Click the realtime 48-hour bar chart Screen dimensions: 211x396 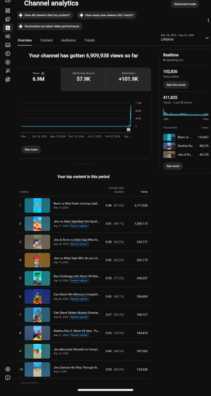pos(186,112)
